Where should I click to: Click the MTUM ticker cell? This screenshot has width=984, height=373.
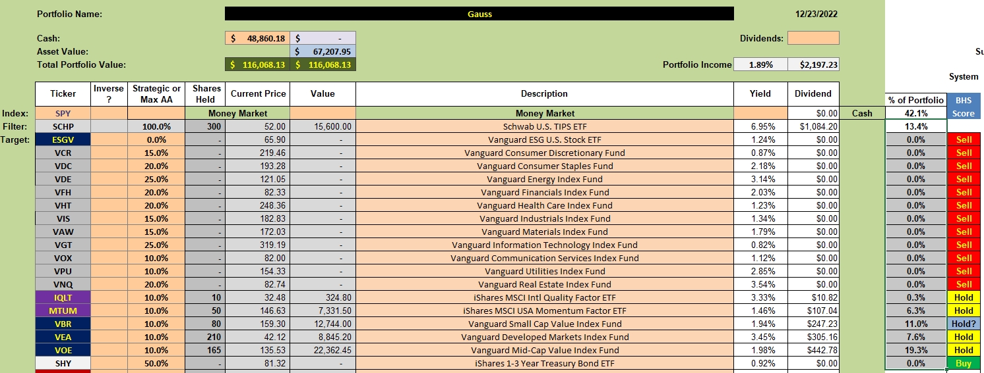[63, 311]
